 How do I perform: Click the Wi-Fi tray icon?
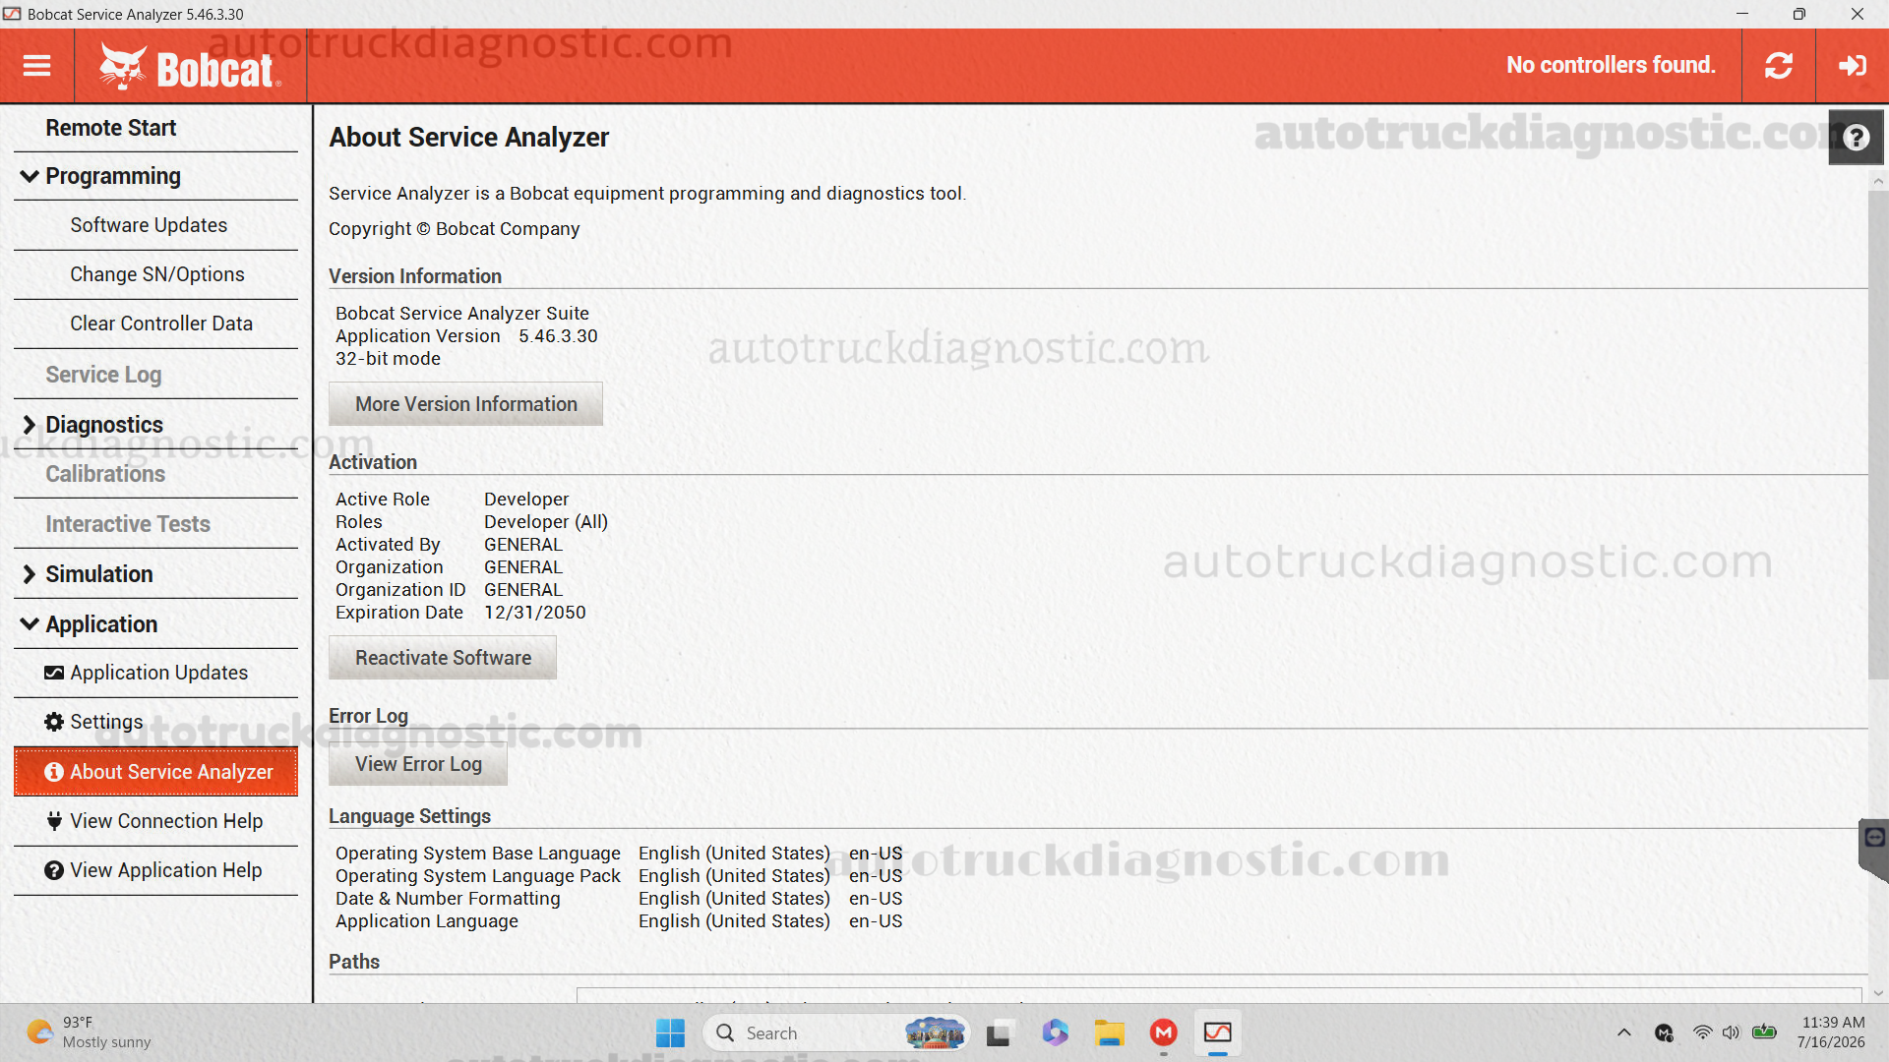pos(1702,1032)
